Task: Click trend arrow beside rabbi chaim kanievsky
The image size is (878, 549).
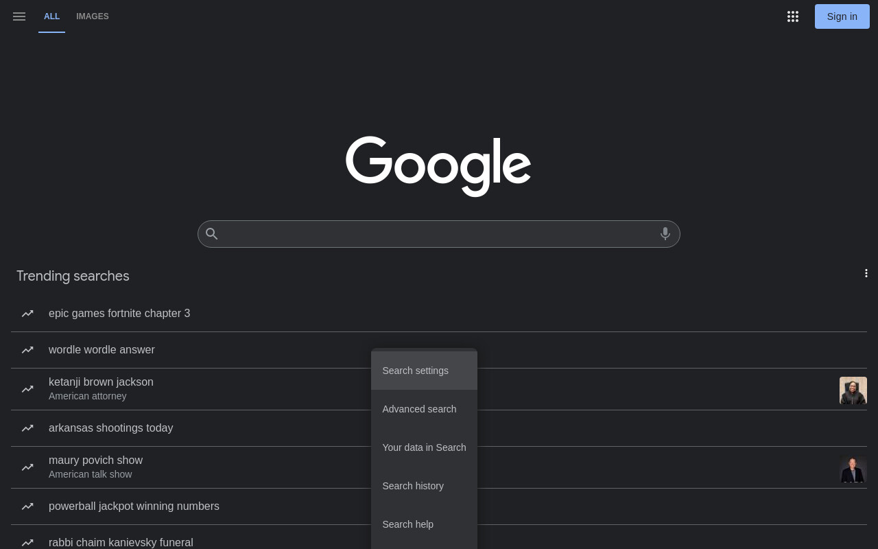Action: tap(27, 543)
